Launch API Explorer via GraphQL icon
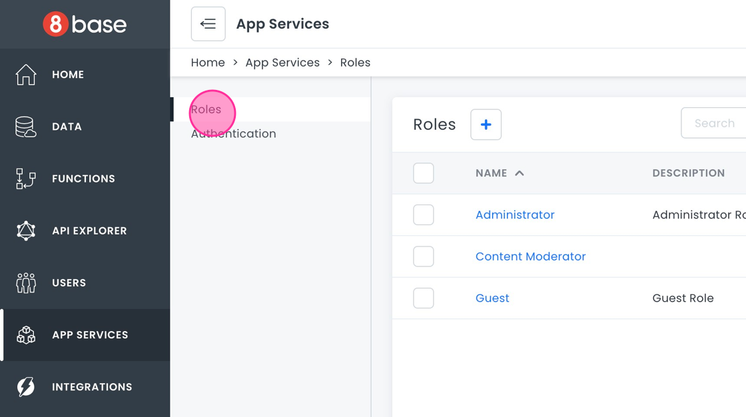 (26, 230)
